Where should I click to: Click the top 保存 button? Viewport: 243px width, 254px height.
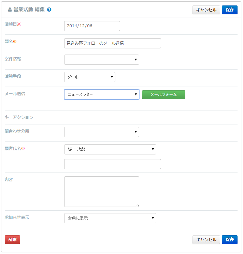tap(230, 10)
